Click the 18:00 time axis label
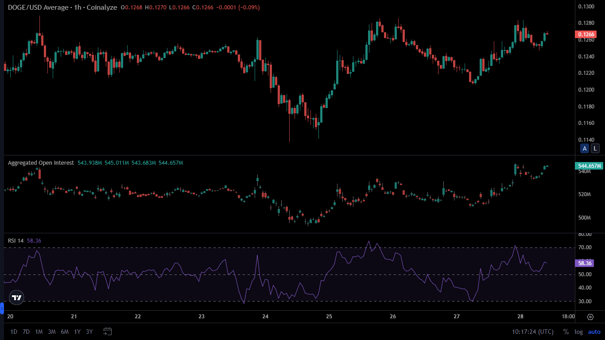605x340 pixels. coord(568,317)
